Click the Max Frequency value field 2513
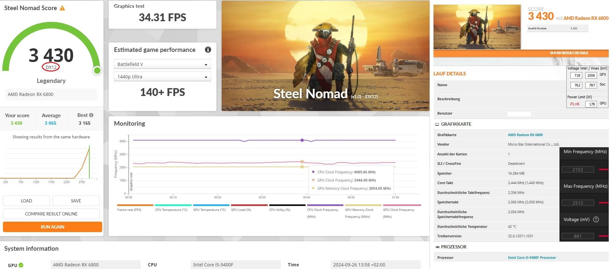 [x=577, y=203]
